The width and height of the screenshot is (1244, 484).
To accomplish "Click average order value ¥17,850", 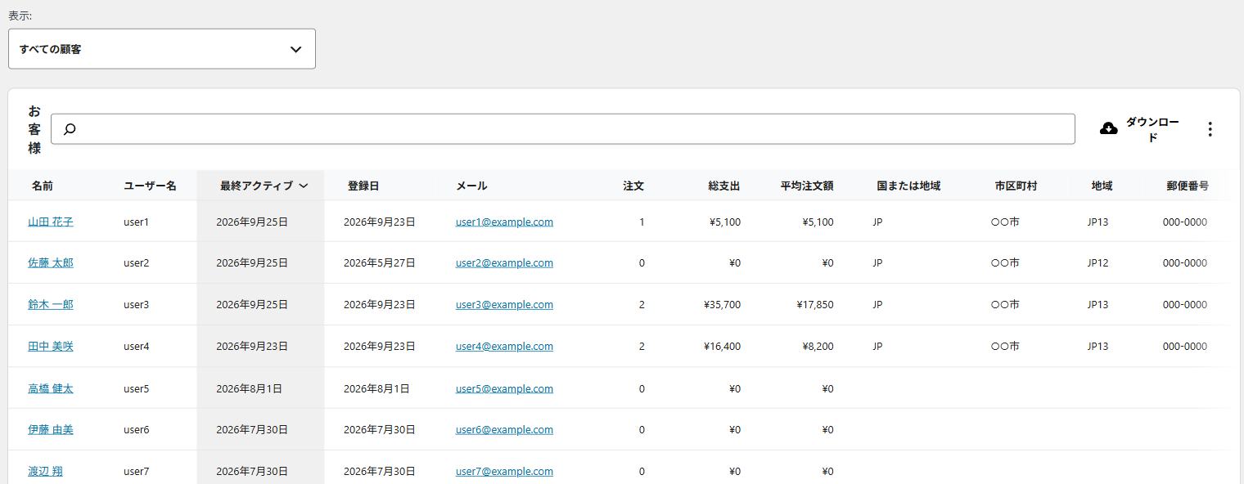I will tap(815, 304).
